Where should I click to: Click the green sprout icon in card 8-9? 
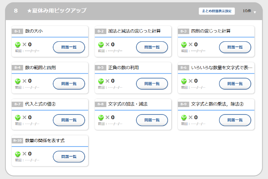click(184, 118)
